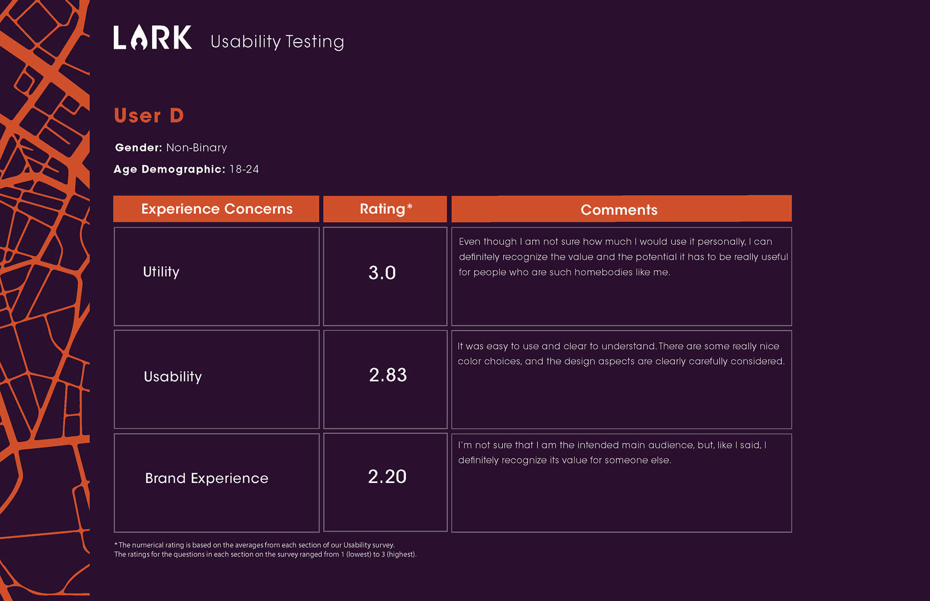
Task: Click the Brand Experience comment about intended audience
Action: [612, 452]
